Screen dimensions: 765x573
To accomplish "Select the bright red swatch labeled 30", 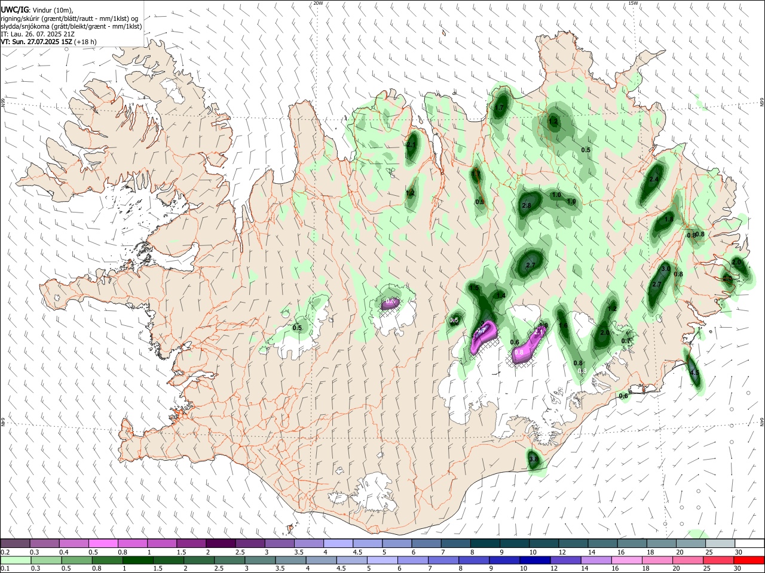I will coord(749,560).
